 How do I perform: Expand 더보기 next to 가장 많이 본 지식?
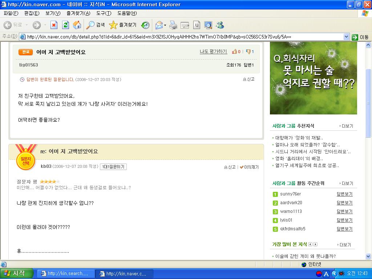[344, 244]
